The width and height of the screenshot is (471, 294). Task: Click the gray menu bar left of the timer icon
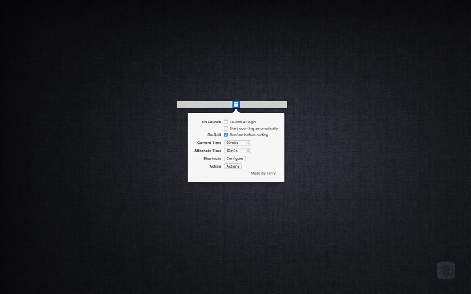tap(204, 105)
